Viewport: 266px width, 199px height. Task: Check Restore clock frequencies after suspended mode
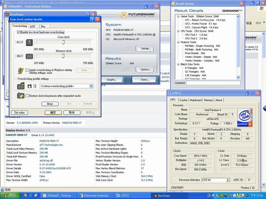pyautogui.click(x=27, y=96)
